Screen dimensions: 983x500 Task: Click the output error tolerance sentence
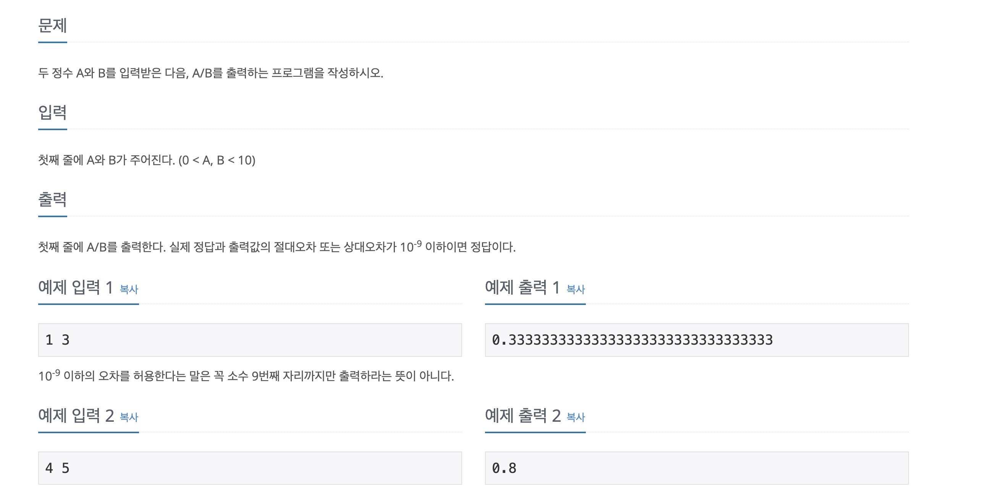click(277, 247)
